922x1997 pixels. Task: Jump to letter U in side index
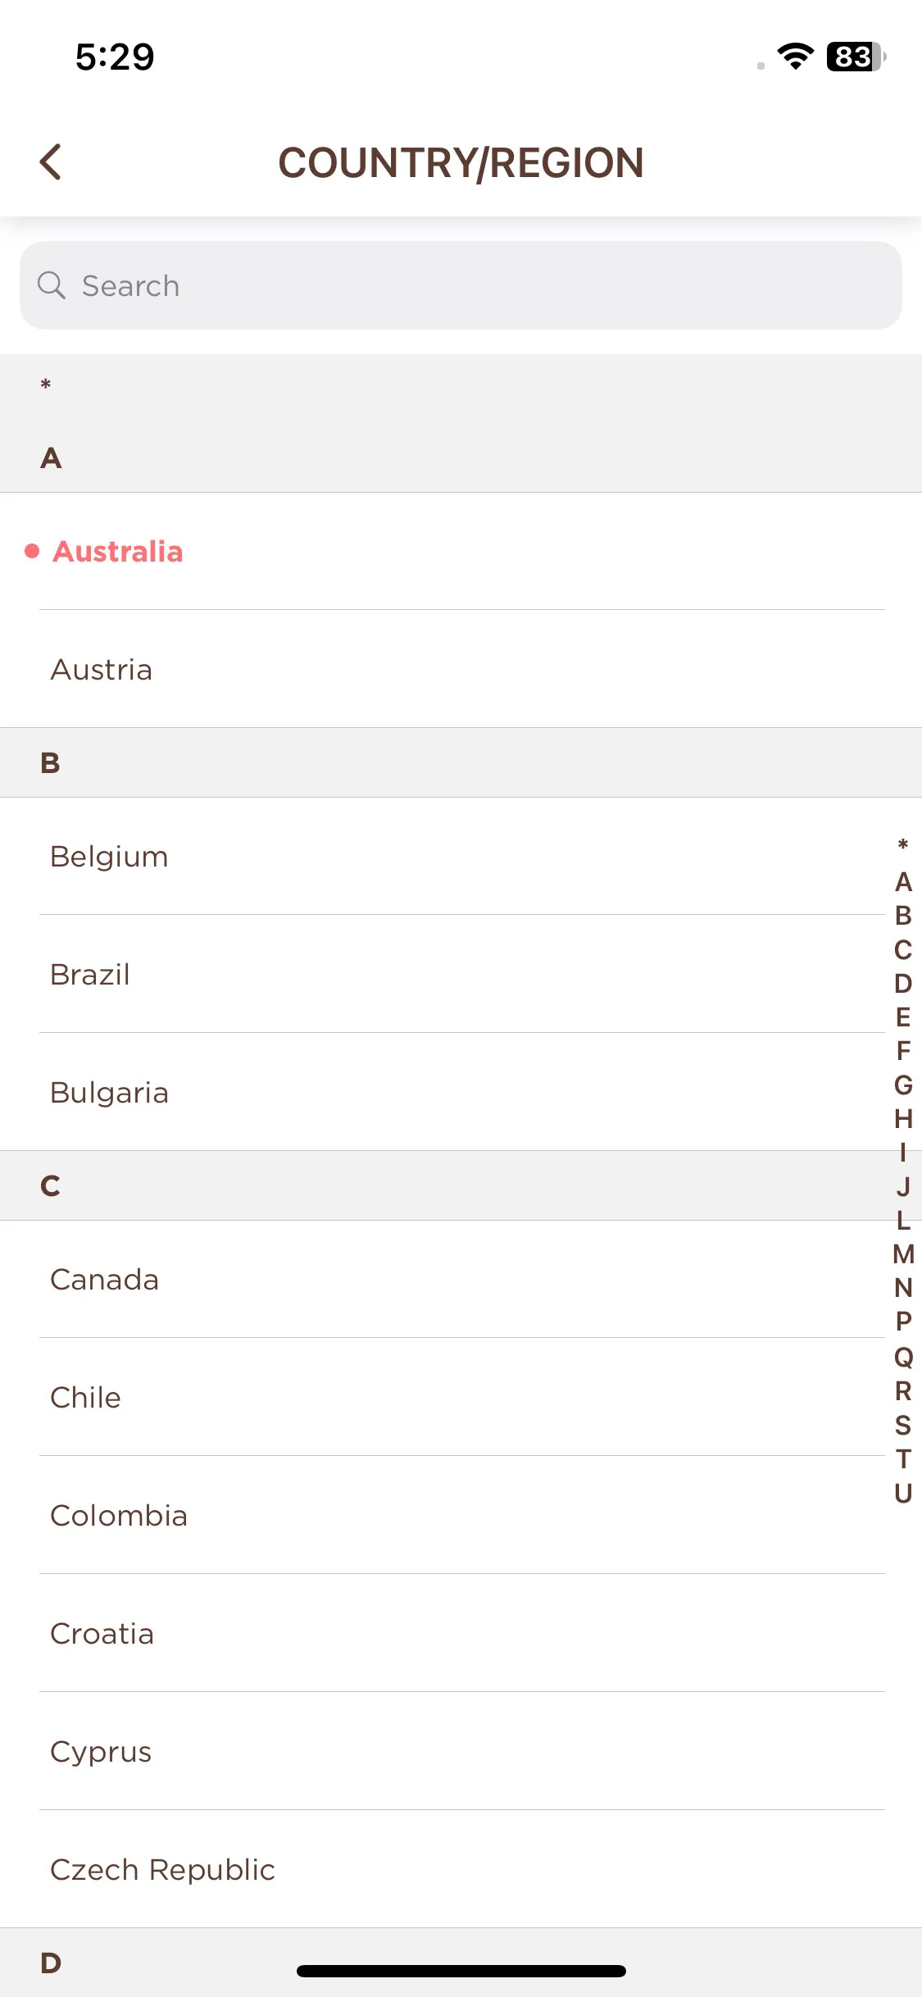coord(903,1493)
